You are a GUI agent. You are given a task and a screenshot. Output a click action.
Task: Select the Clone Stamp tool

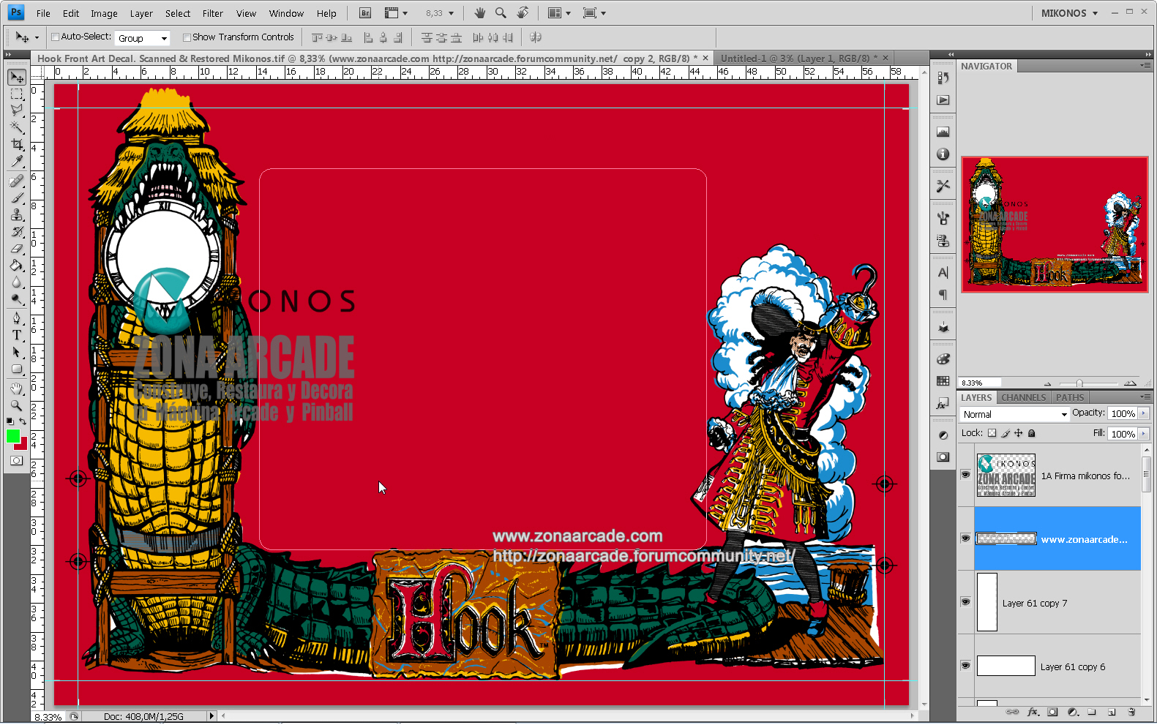click(17, 214)
